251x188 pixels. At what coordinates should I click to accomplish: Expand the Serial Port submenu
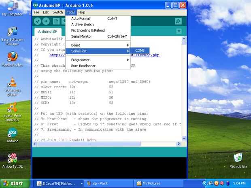[x=98, y=51]
